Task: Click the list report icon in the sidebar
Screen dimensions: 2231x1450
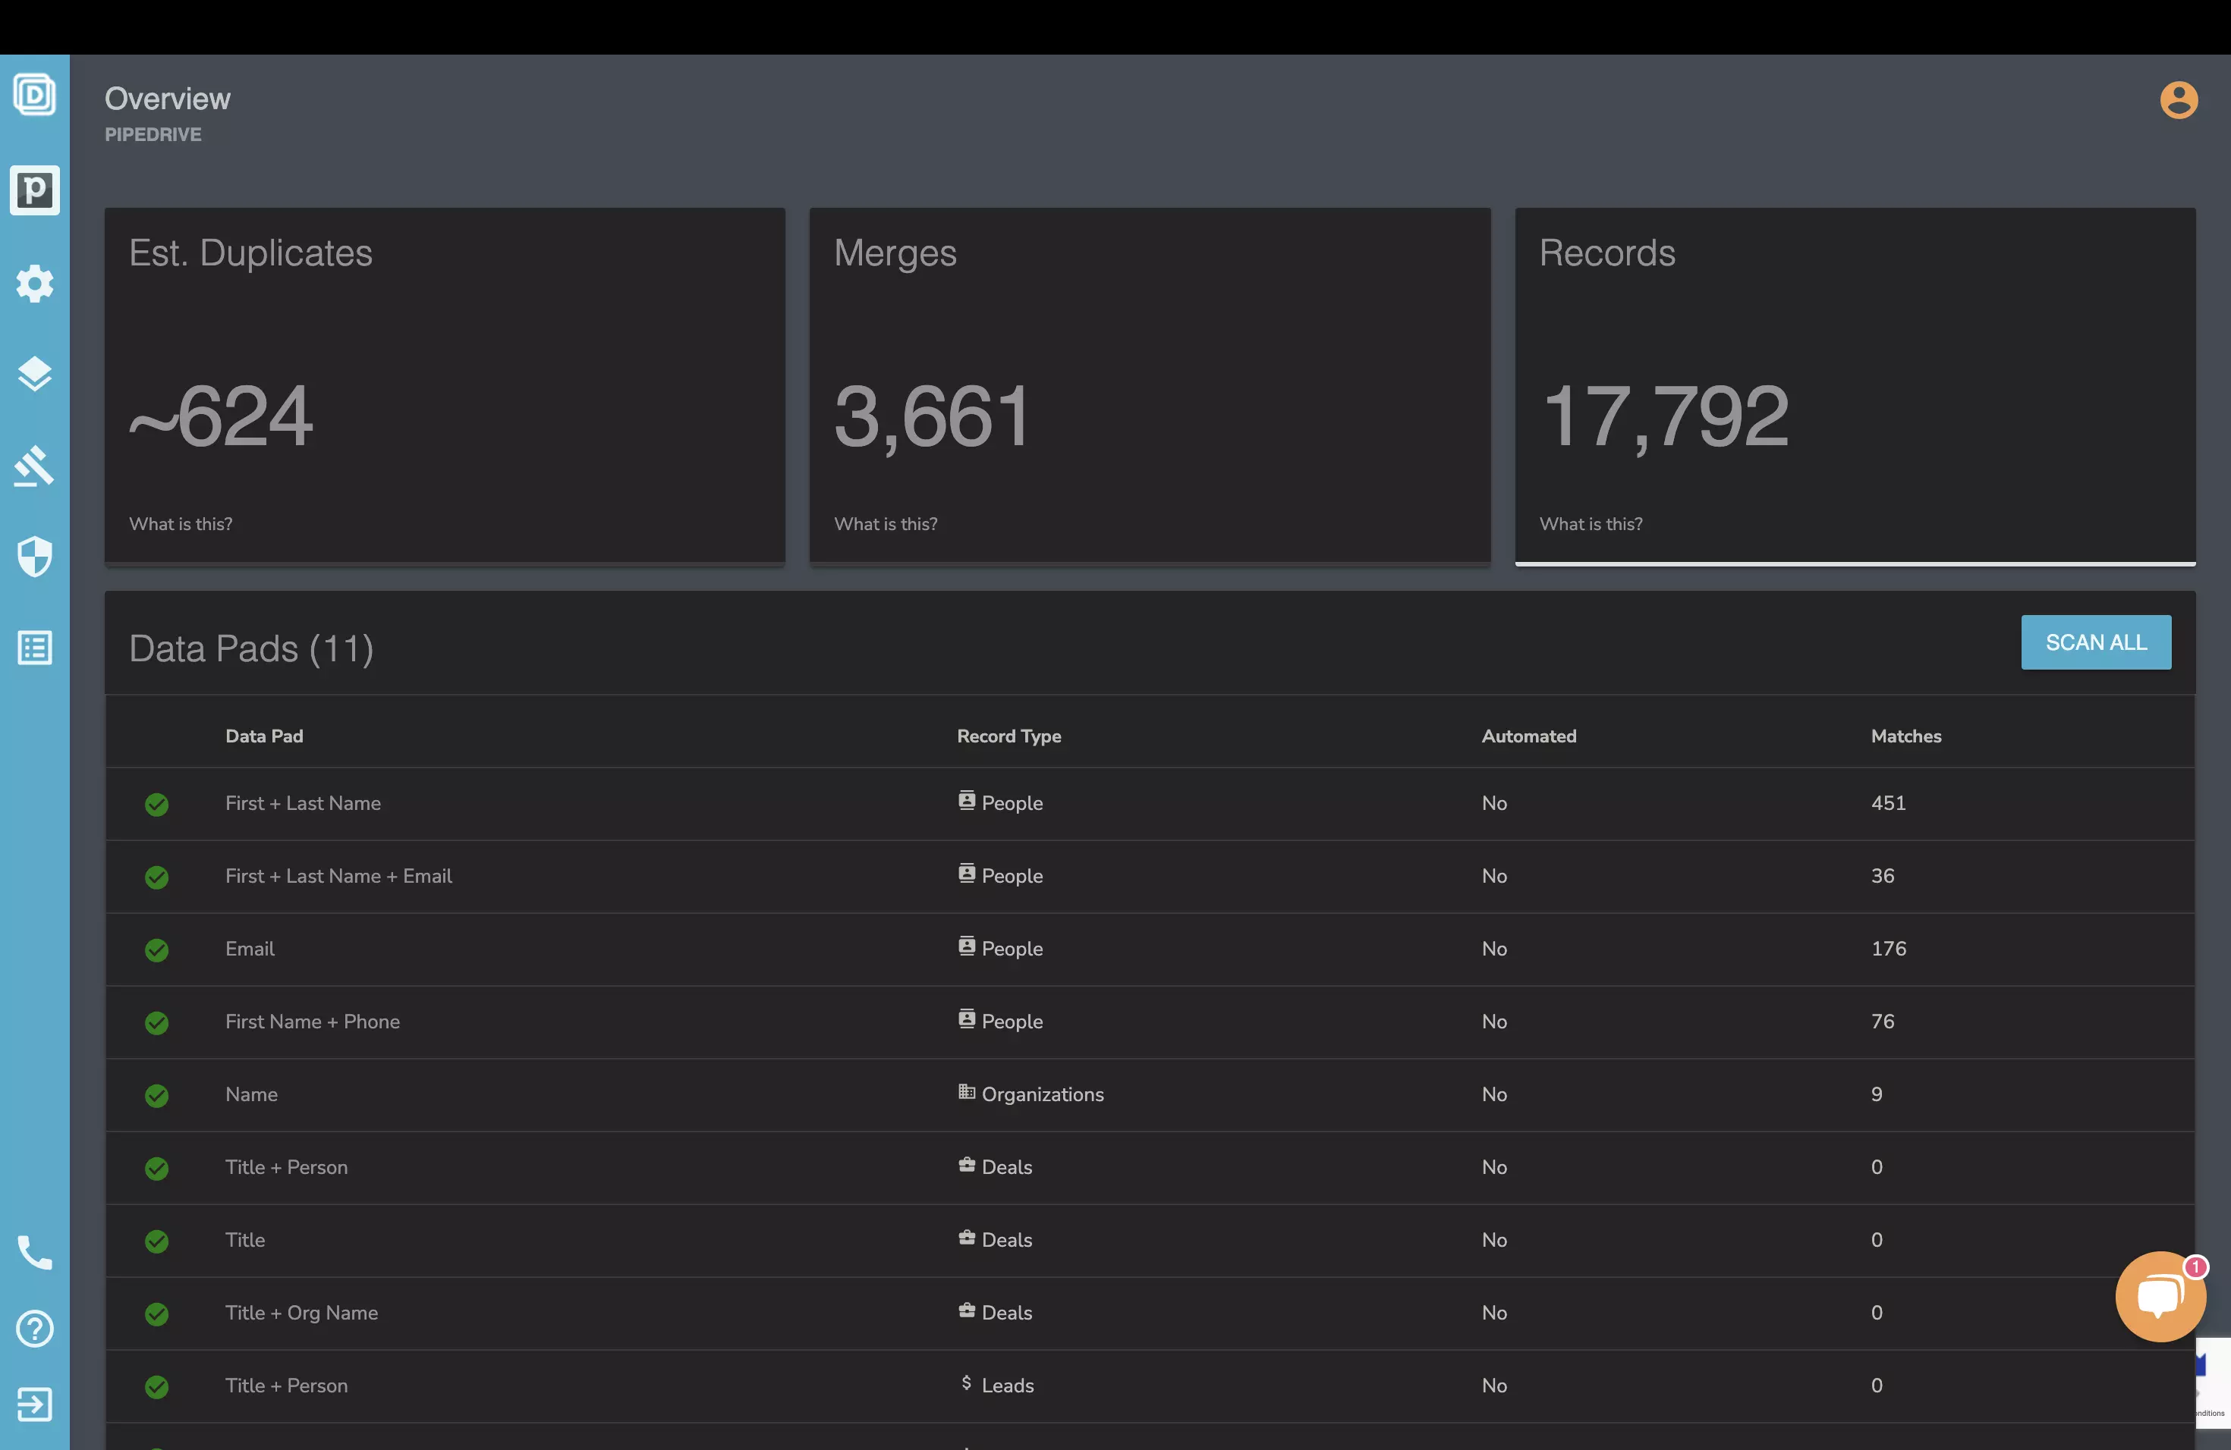Action: [35, 647]
